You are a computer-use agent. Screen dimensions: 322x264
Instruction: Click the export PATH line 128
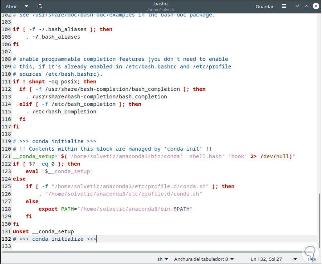(116, 209)
